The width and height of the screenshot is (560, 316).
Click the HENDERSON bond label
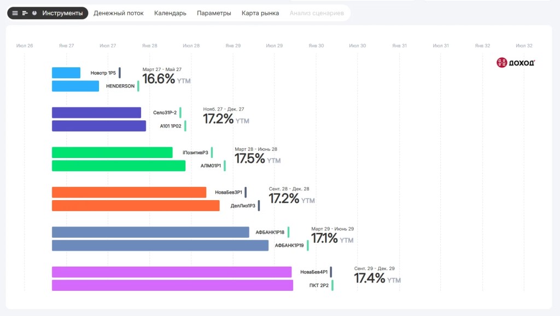tap(120, 86)
